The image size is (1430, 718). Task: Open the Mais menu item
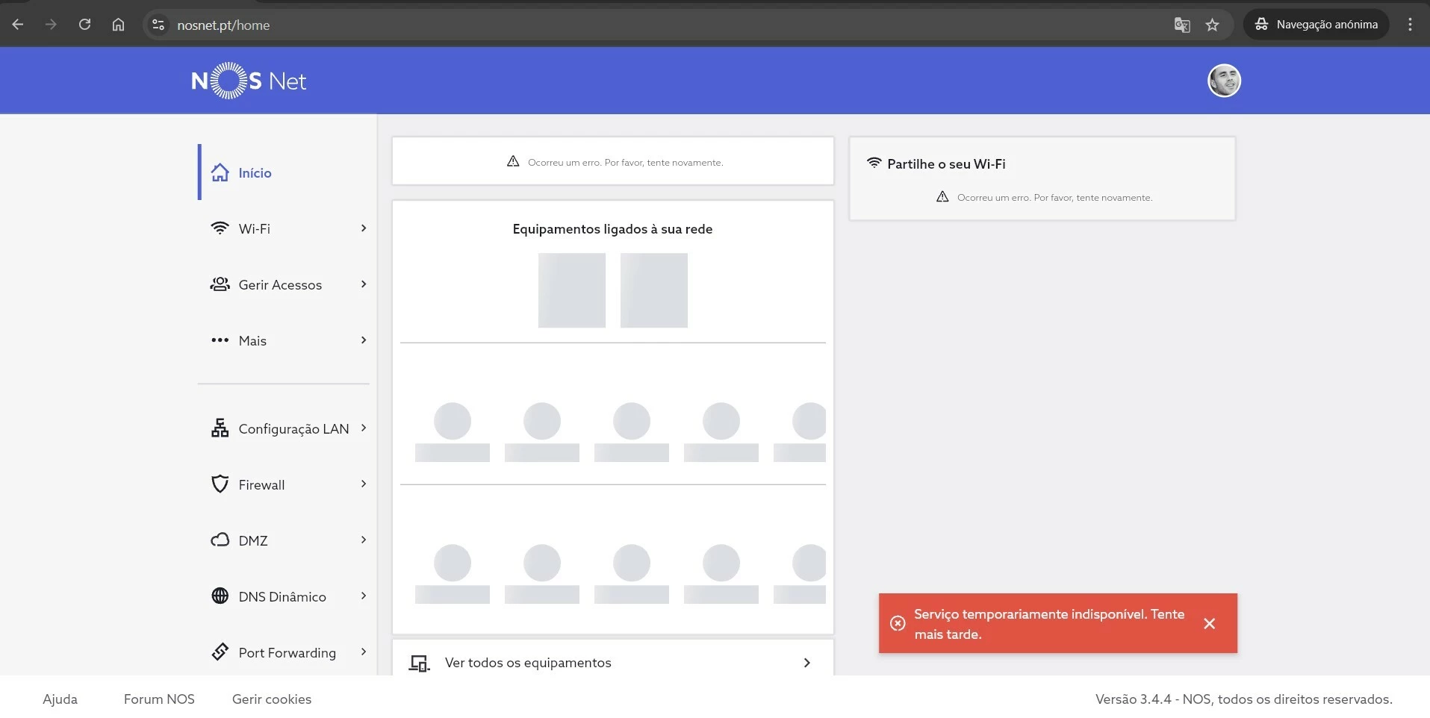click(284, 340)
